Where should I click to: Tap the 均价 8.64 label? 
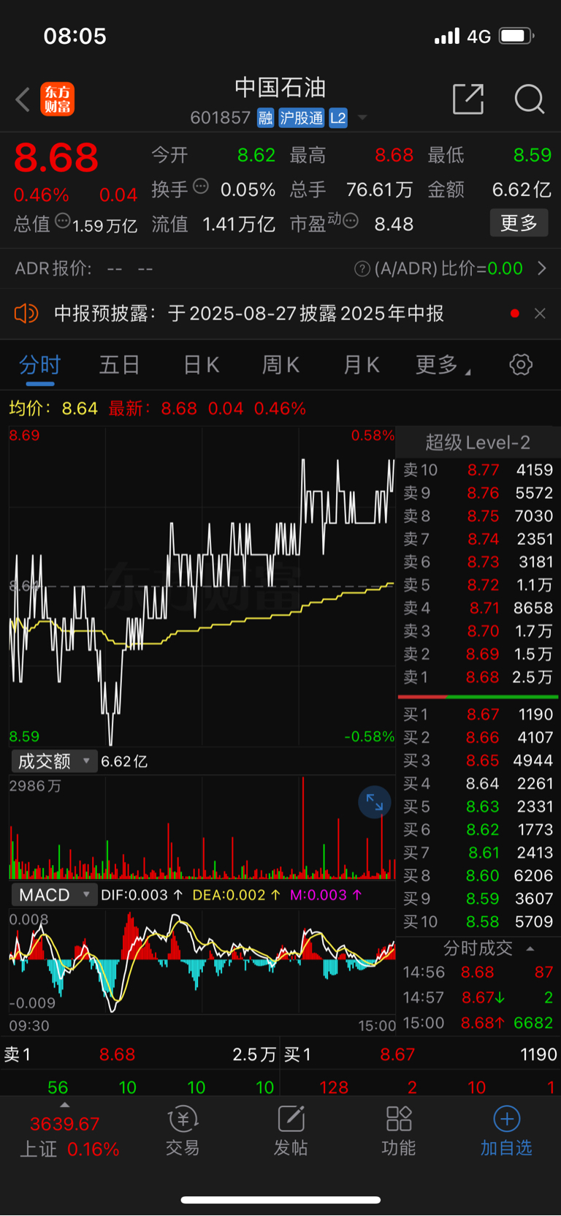point(53,408)
